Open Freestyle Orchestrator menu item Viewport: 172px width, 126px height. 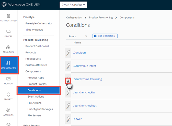click(39, 23)
